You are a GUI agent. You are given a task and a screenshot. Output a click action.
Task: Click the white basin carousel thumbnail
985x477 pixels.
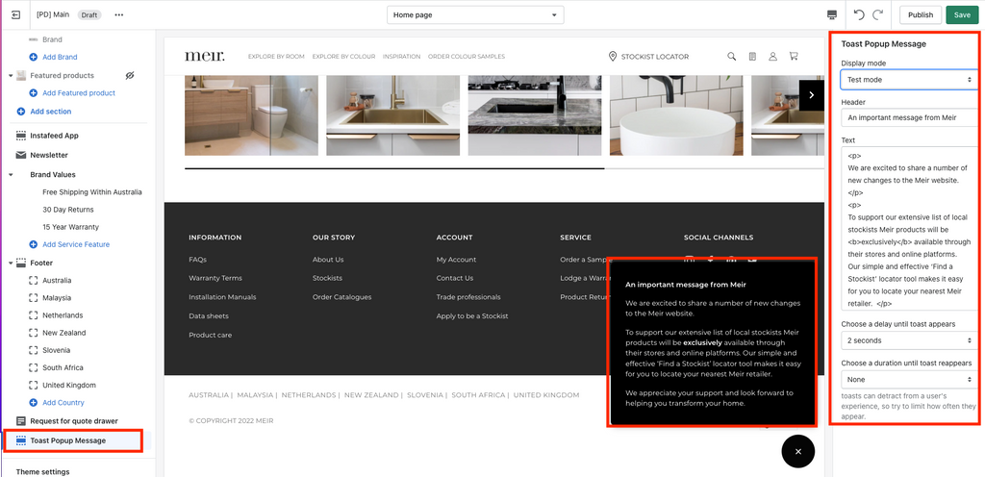tap(676, 115)
